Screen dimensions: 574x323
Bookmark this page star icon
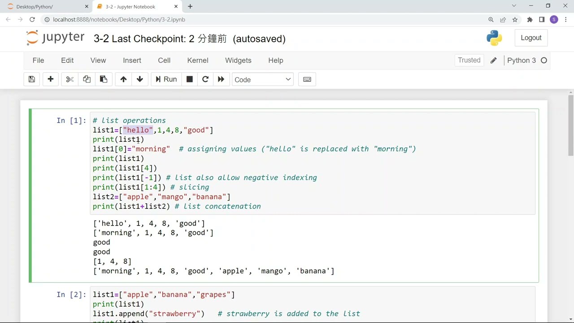pos(515,20)
